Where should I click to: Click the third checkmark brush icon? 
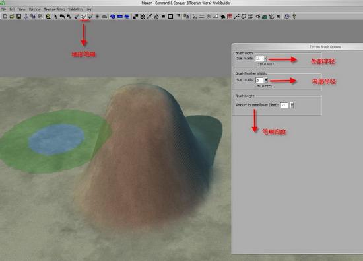point(90,17)
